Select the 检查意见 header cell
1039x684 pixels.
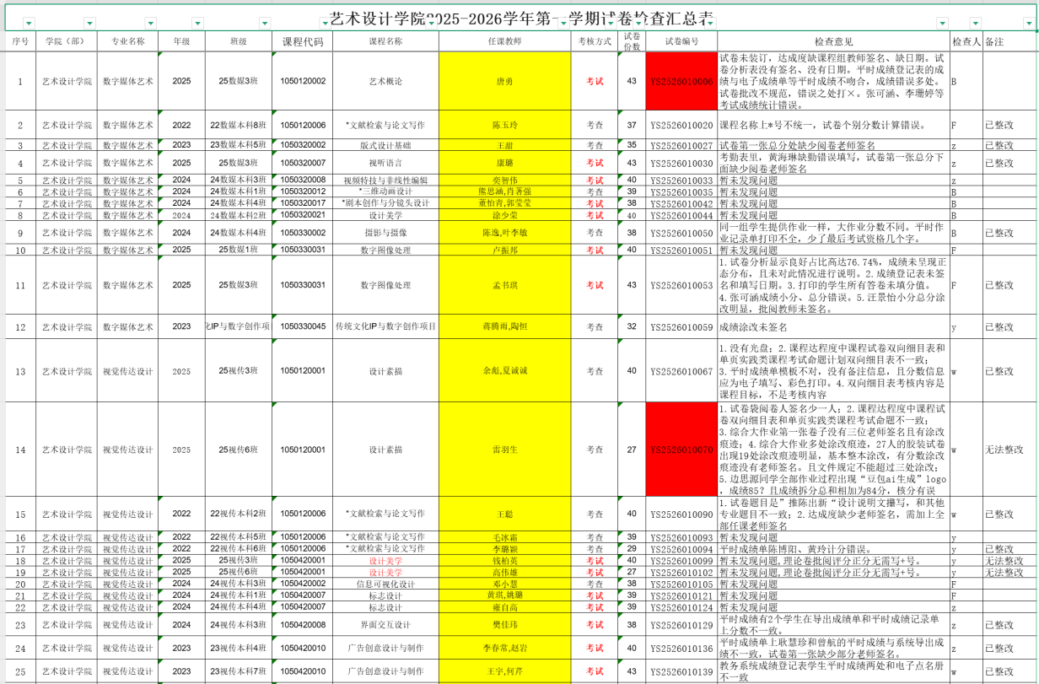point(832,41)
